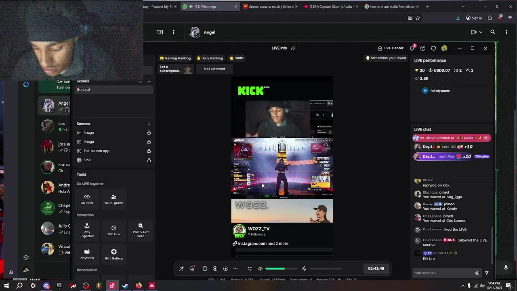The width and height of the screenshot is (517, 291).
Task: Open the audio mixer sliders icon
Action: pos(250,269)
